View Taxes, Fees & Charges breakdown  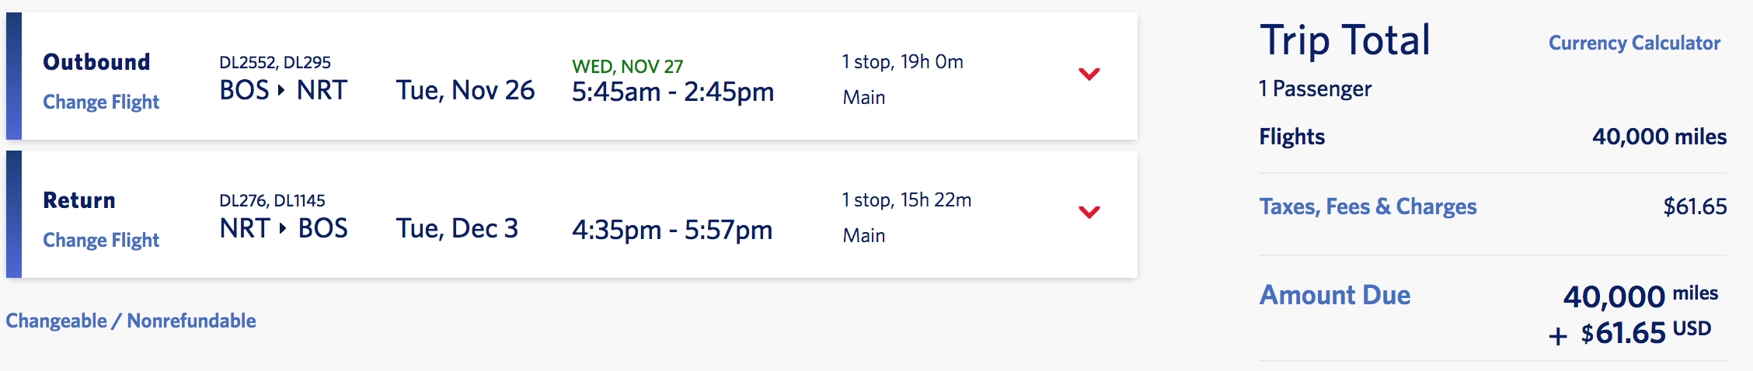point(1368,206)
